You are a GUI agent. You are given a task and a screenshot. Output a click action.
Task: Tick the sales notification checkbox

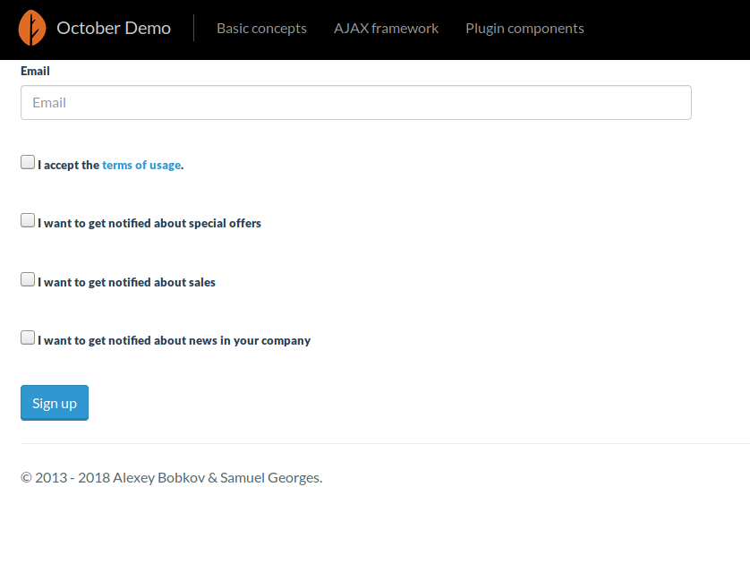(x=28, y=279)
